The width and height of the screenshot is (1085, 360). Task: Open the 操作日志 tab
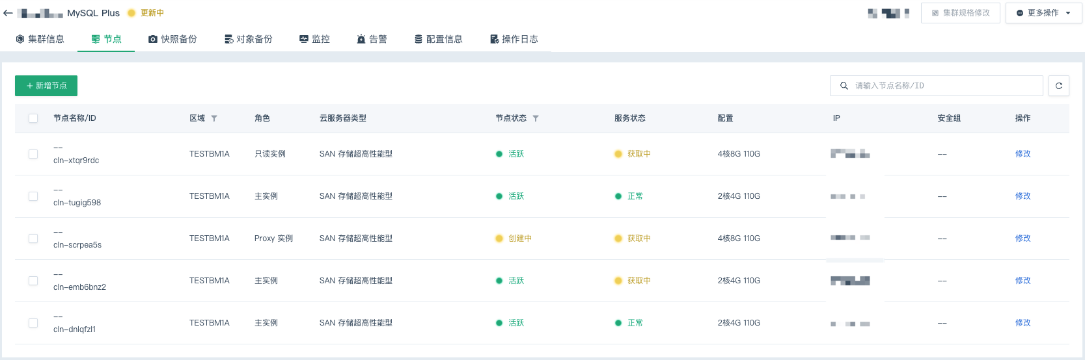click(514, 39)
